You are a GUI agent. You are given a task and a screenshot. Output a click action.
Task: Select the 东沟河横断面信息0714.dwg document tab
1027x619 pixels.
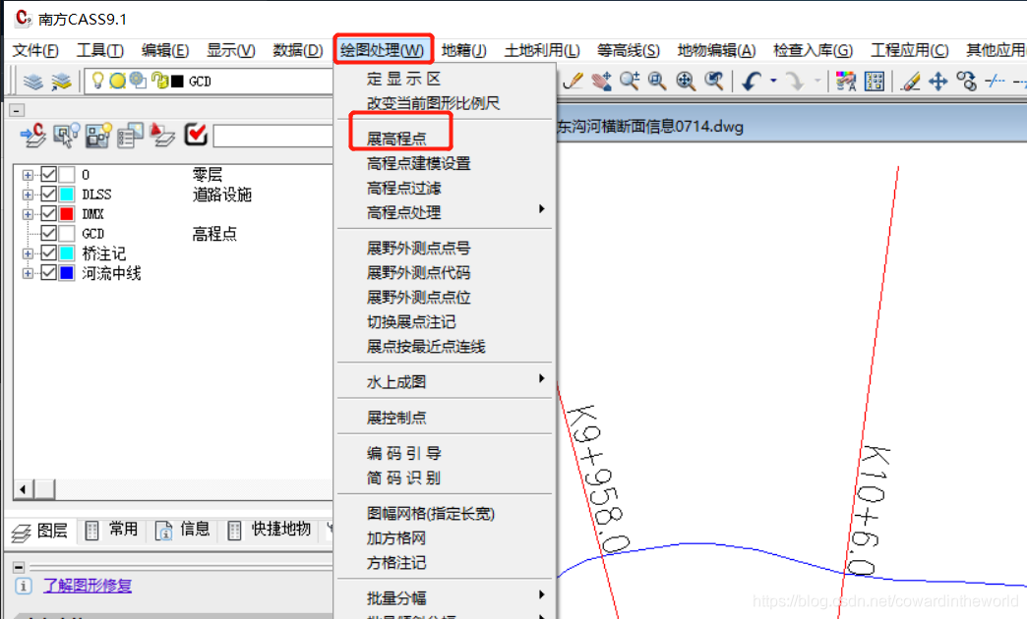pyautogui.click(x=649, y=127)
